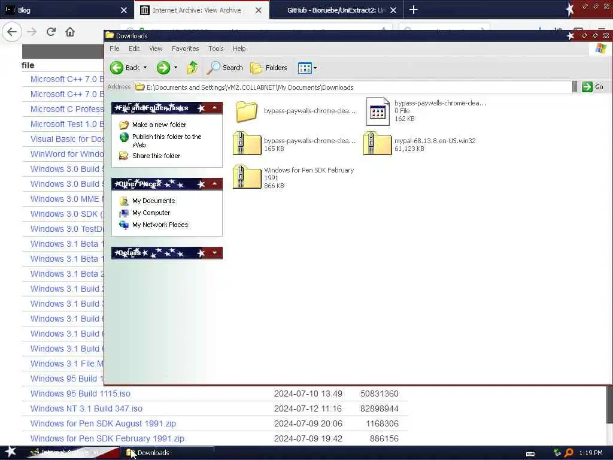The image size is (613, 460).
Task: Open a new browser tab with plus icon
Action: pyautogui.click(x=414, y=10)
